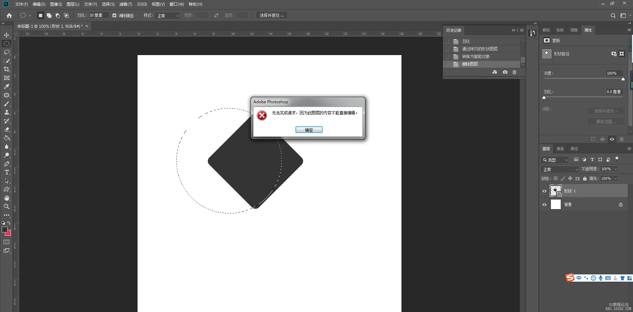Image resolution: width=633 pixels, height=312 pixels.
Task: Open the 样式 style dropdown
Action: pyautogui.click(x=167, y=16)
